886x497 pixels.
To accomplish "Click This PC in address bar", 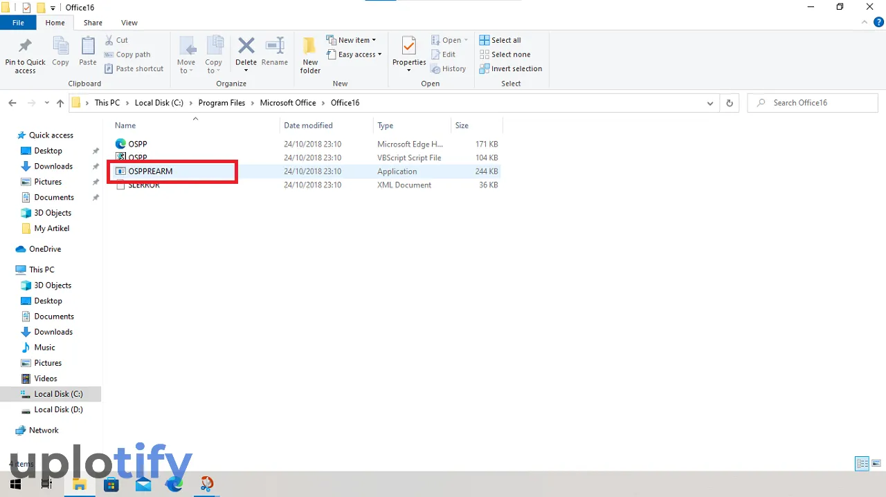I will click(x=107, y=103).
